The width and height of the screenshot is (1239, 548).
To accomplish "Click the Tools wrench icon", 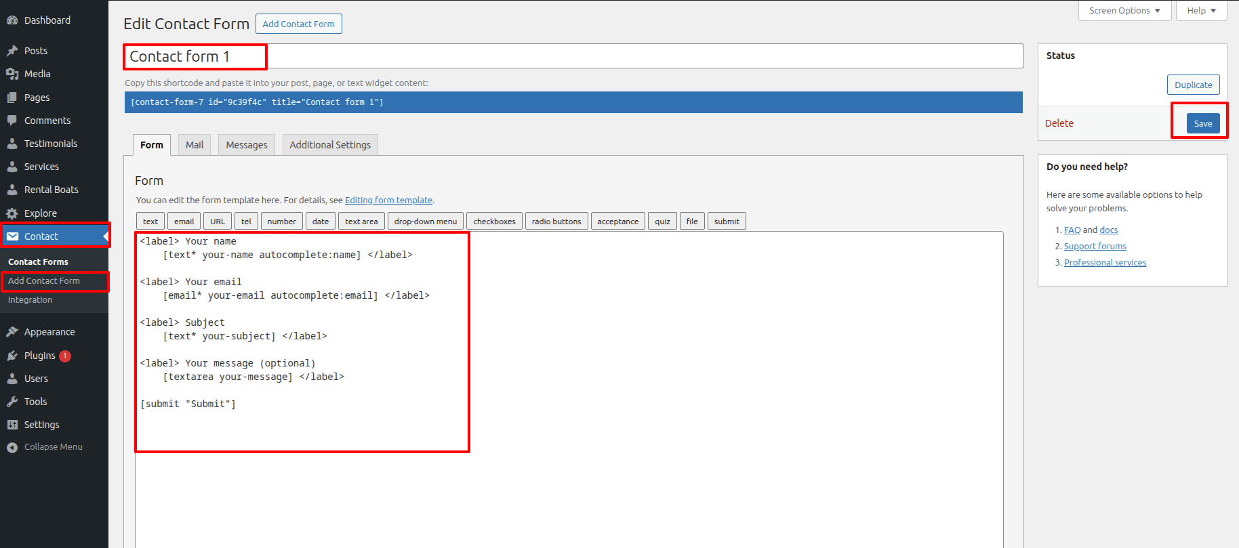I will tap(12, 402).
